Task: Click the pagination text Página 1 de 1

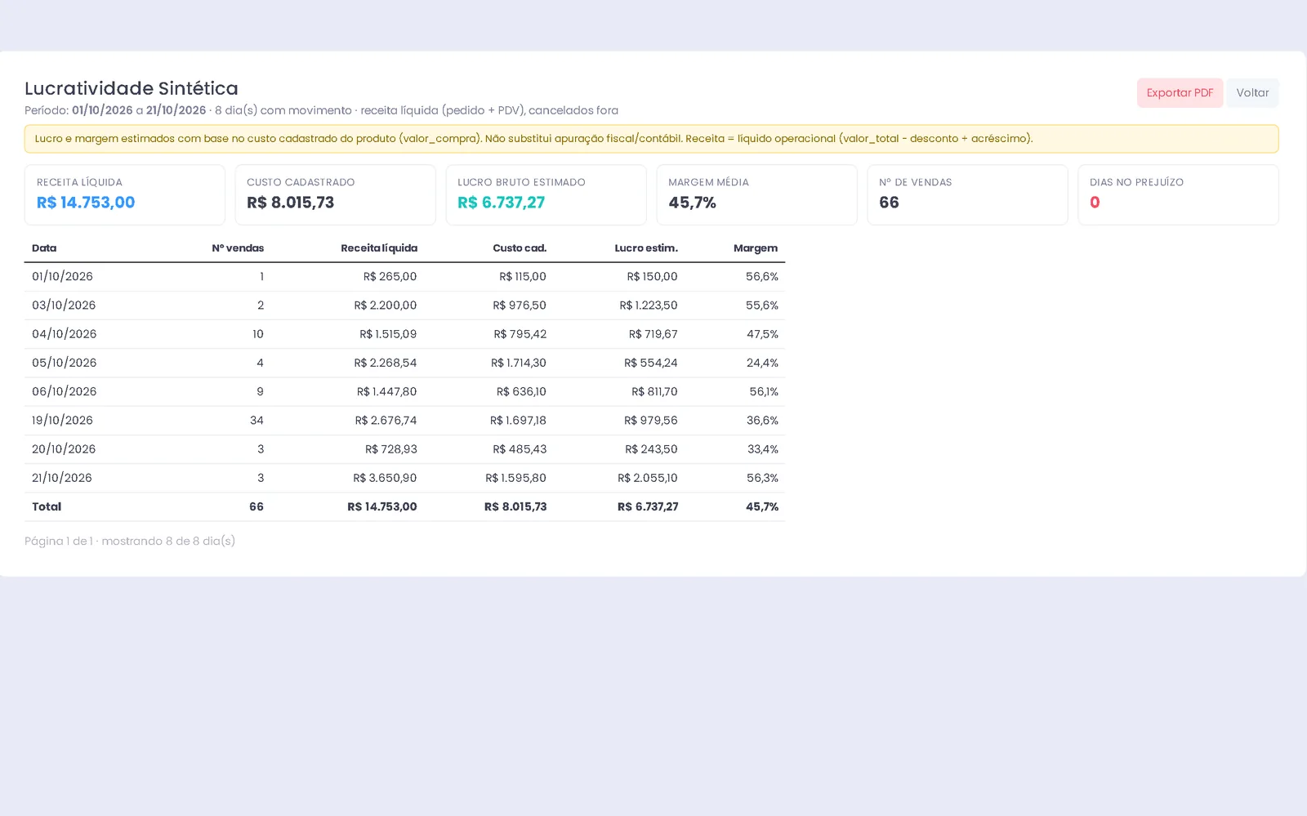Action: [59, 541]
